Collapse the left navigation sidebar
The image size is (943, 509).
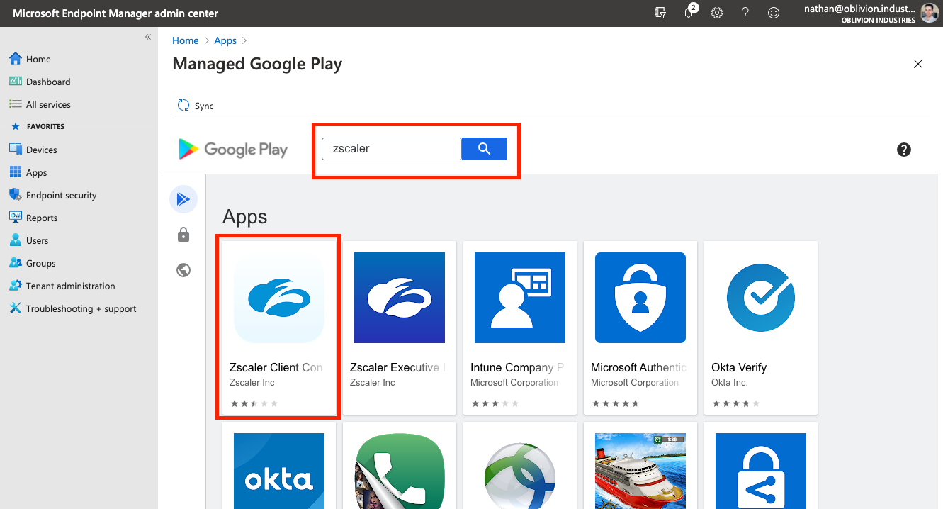[x=148, y=37]
